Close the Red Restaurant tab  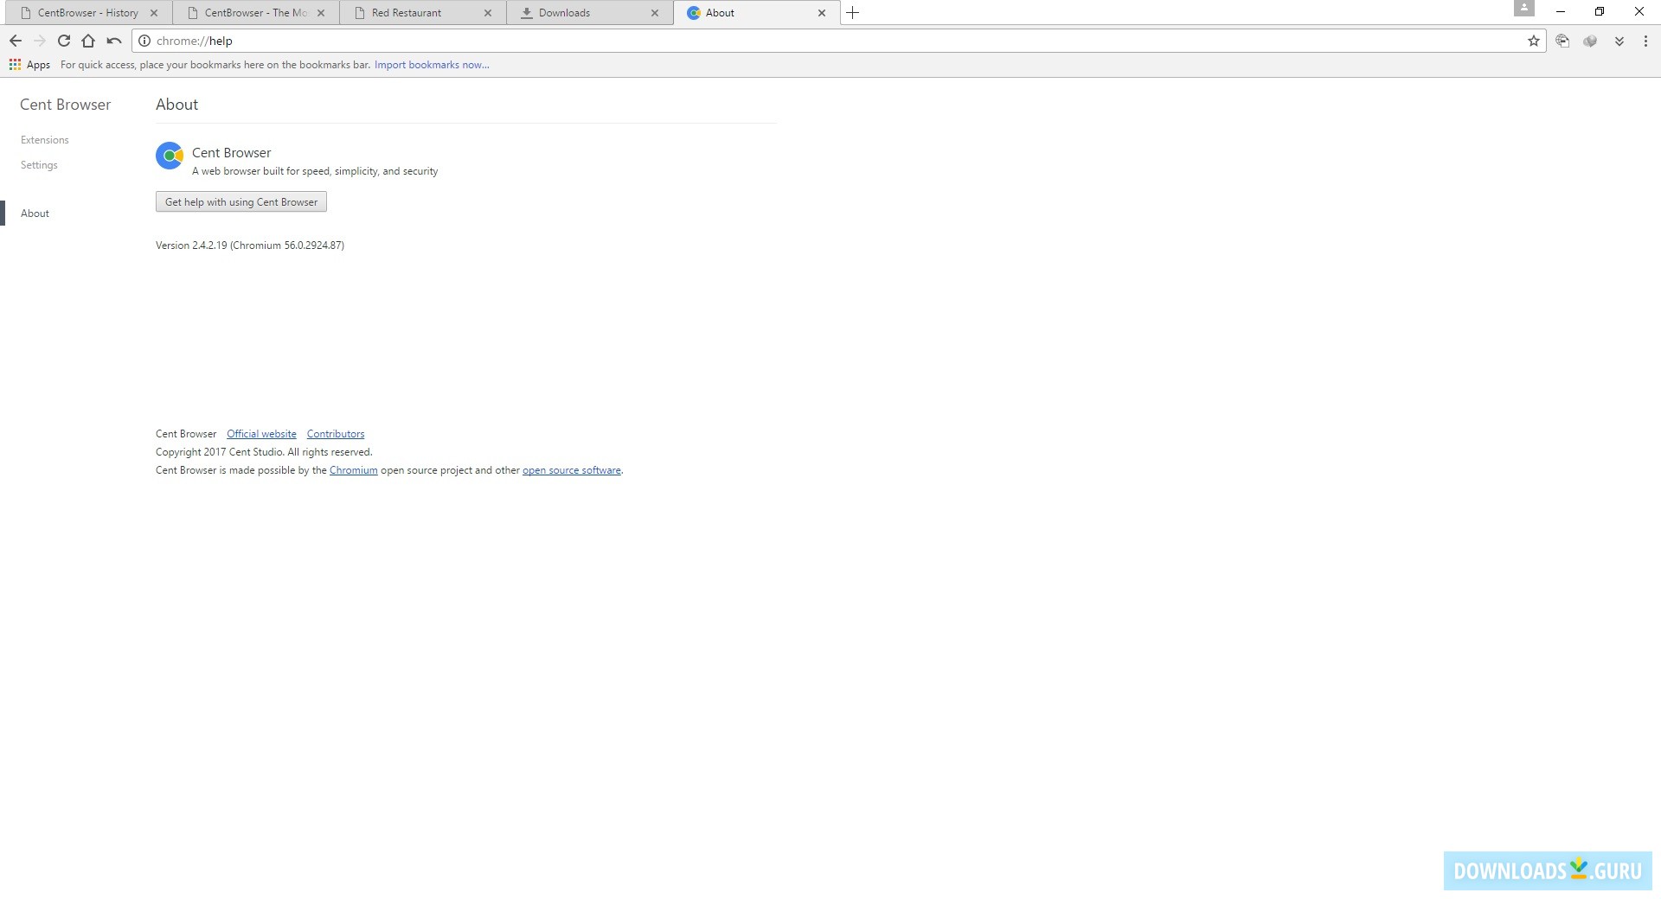(x=488, y=13)
